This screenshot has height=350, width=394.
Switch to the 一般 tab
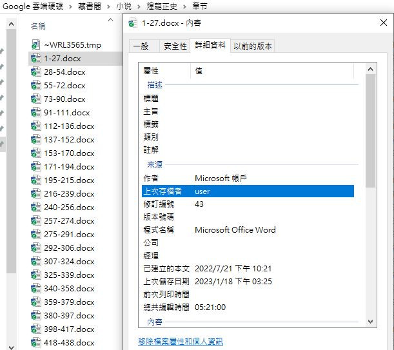(144, 46)
